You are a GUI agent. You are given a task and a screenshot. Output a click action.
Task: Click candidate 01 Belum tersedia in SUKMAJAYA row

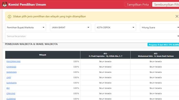pyautogui.click(x=105, y=83)
